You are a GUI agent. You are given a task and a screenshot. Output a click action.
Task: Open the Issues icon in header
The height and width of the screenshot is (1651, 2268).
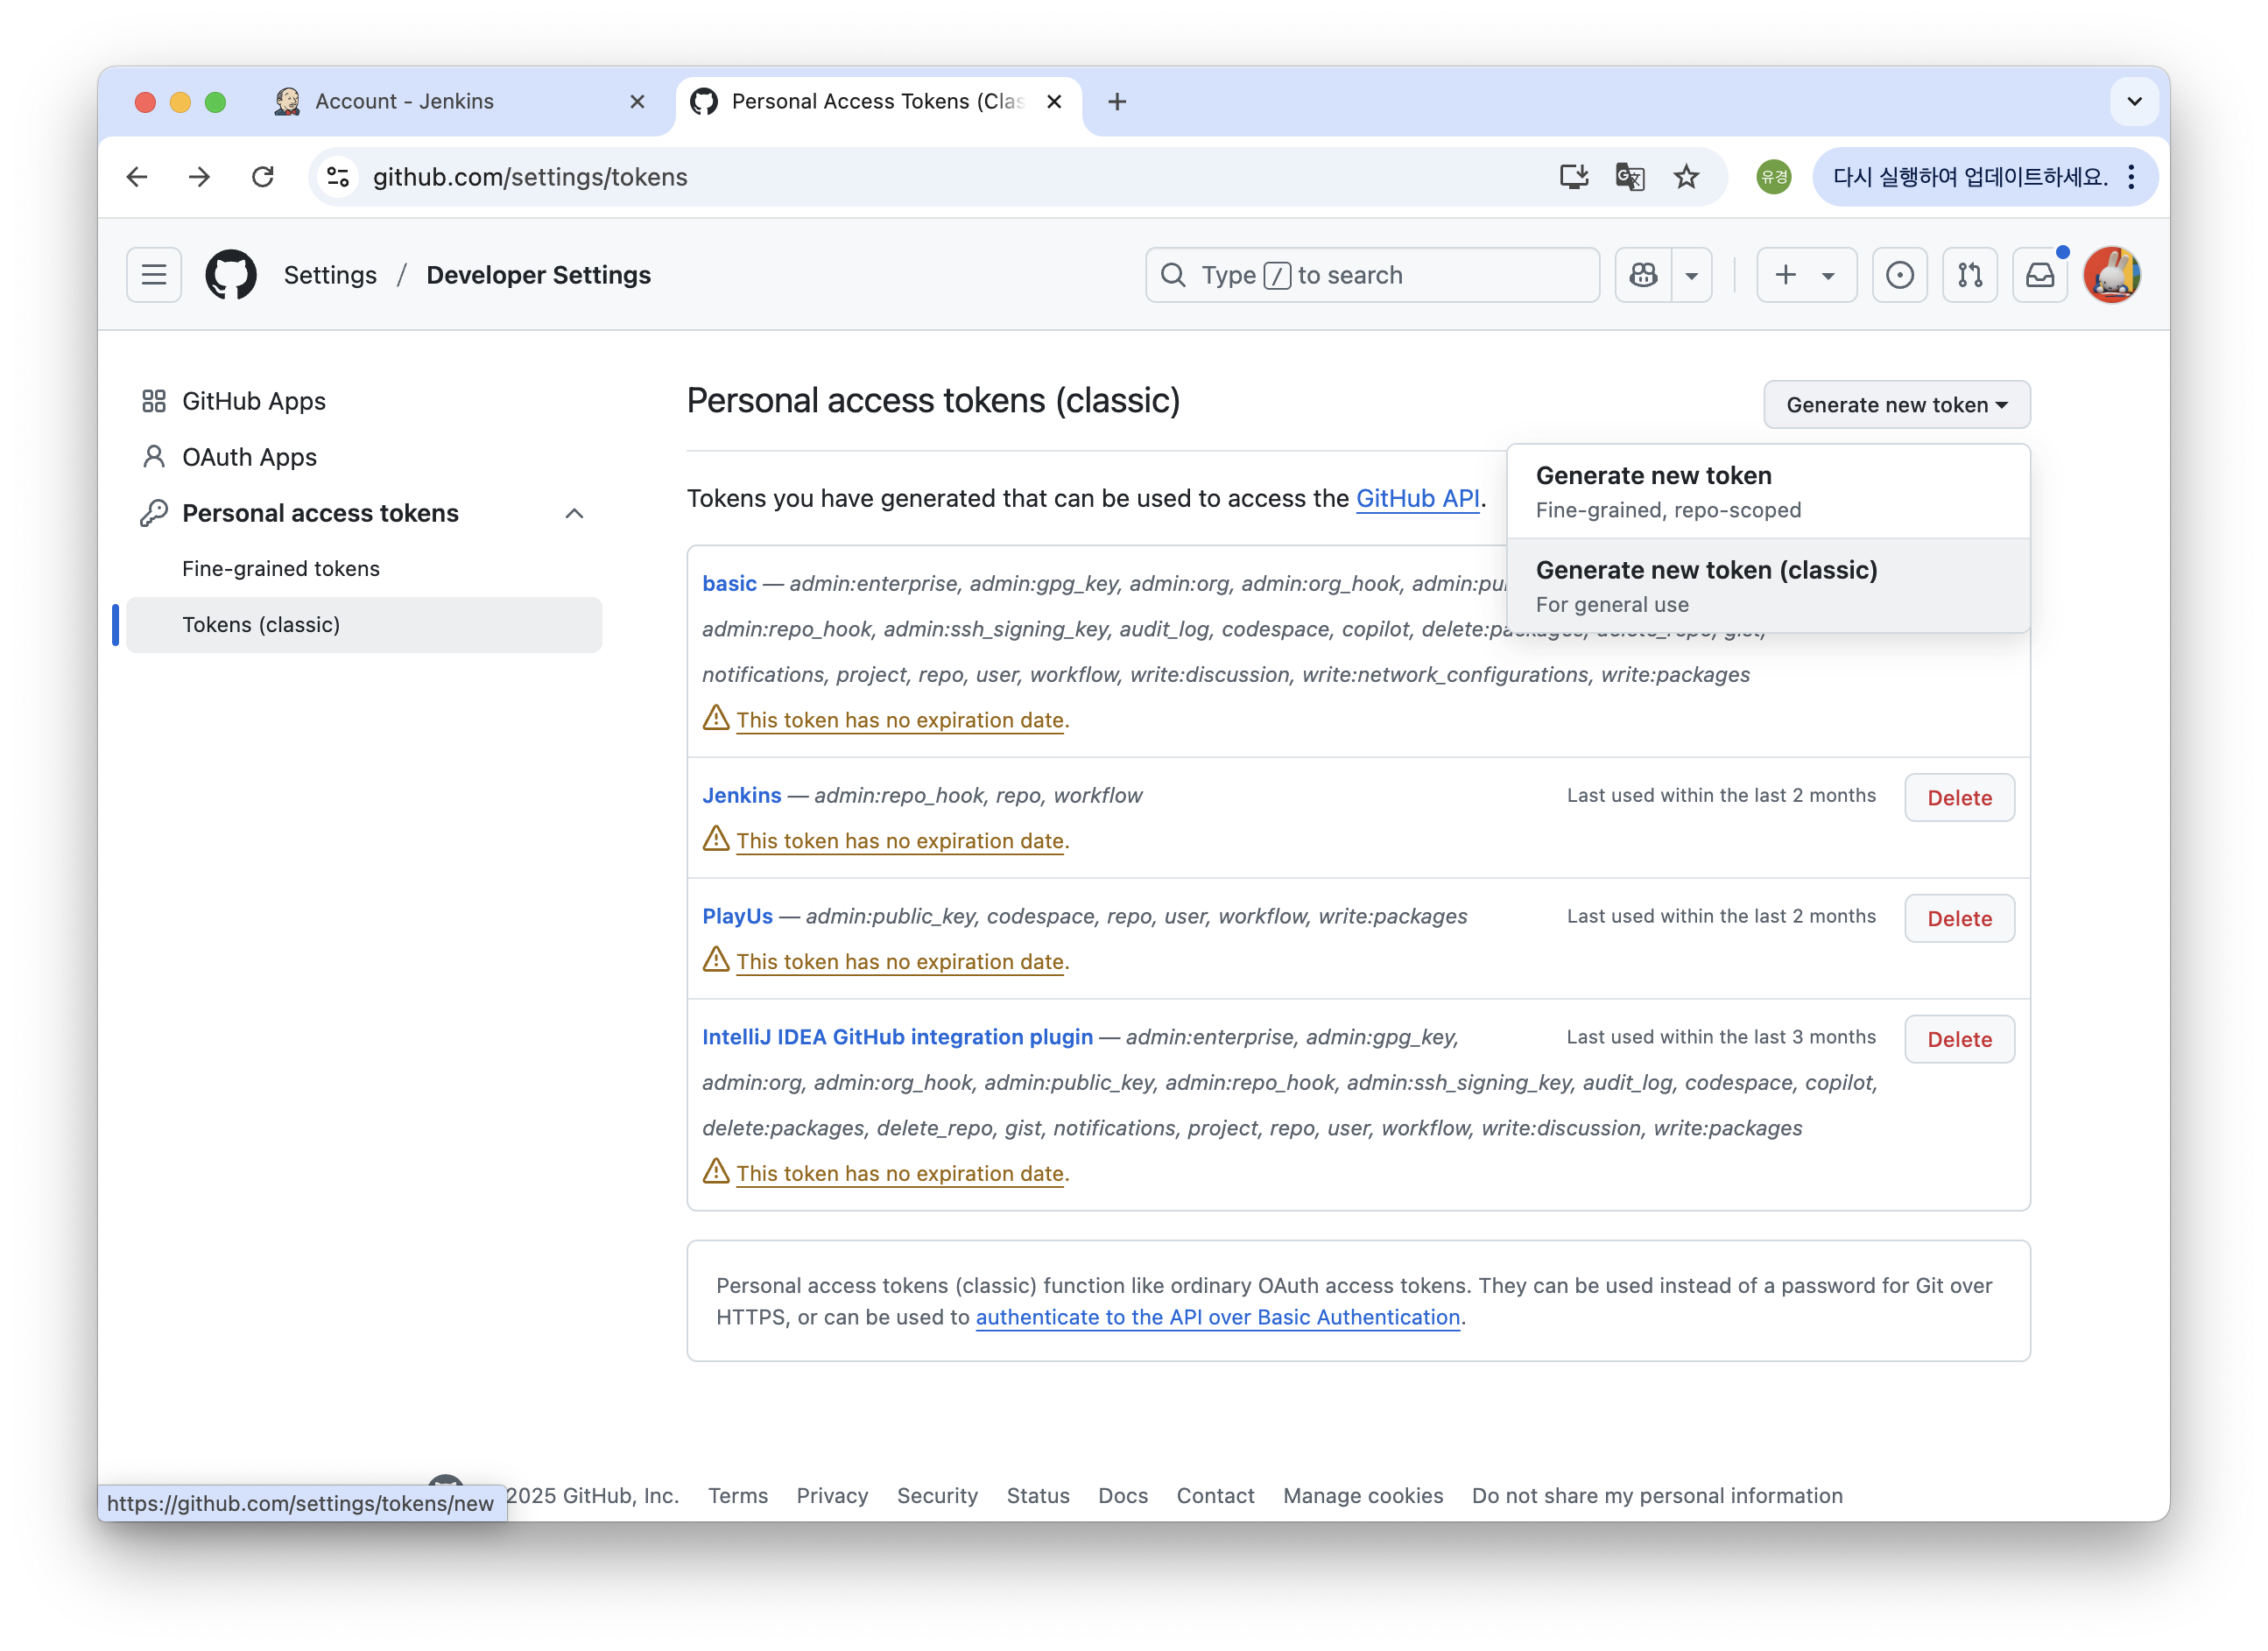click(x=1899, y=275)
